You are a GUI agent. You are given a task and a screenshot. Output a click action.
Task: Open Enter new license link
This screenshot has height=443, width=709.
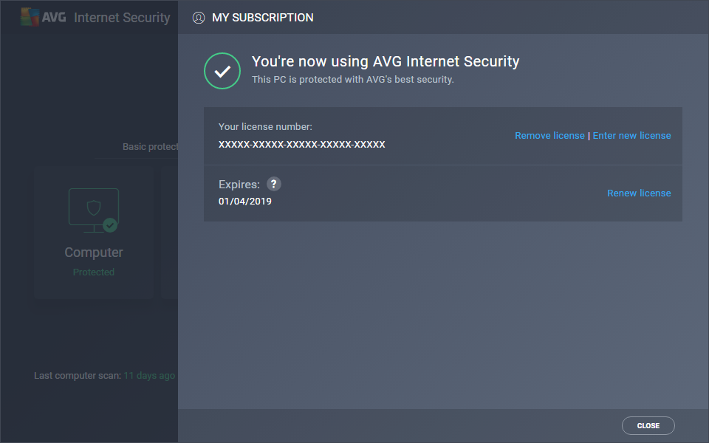coord(631,136)
